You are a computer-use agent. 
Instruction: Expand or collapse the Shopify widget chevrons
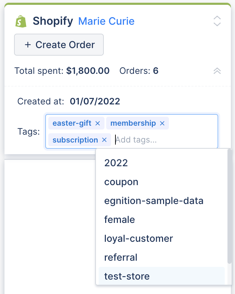(x=217, y=21)
